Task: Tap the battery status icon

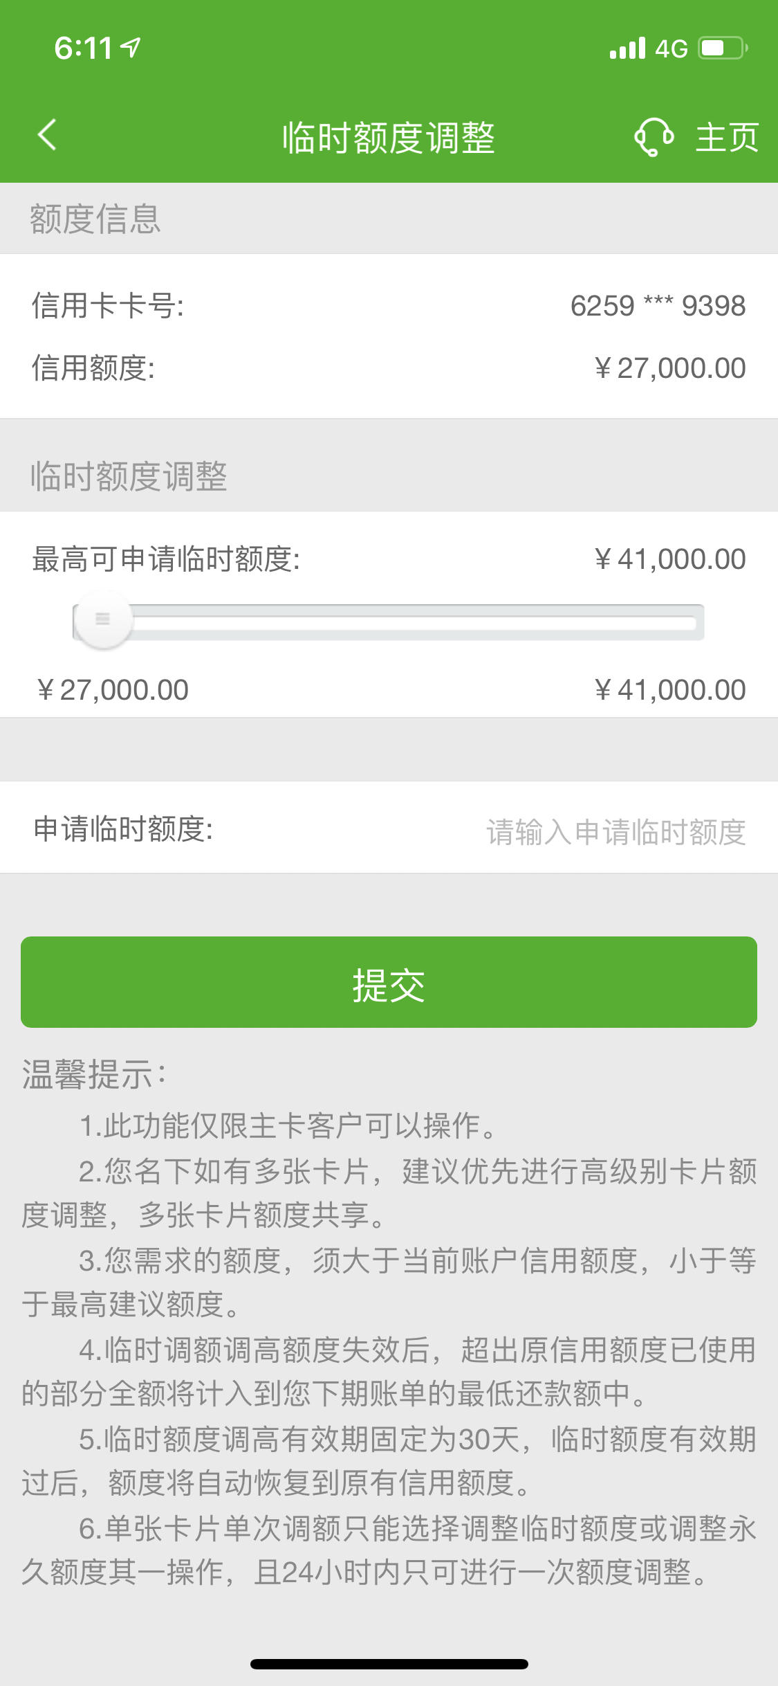Action: tap(723, 48)
